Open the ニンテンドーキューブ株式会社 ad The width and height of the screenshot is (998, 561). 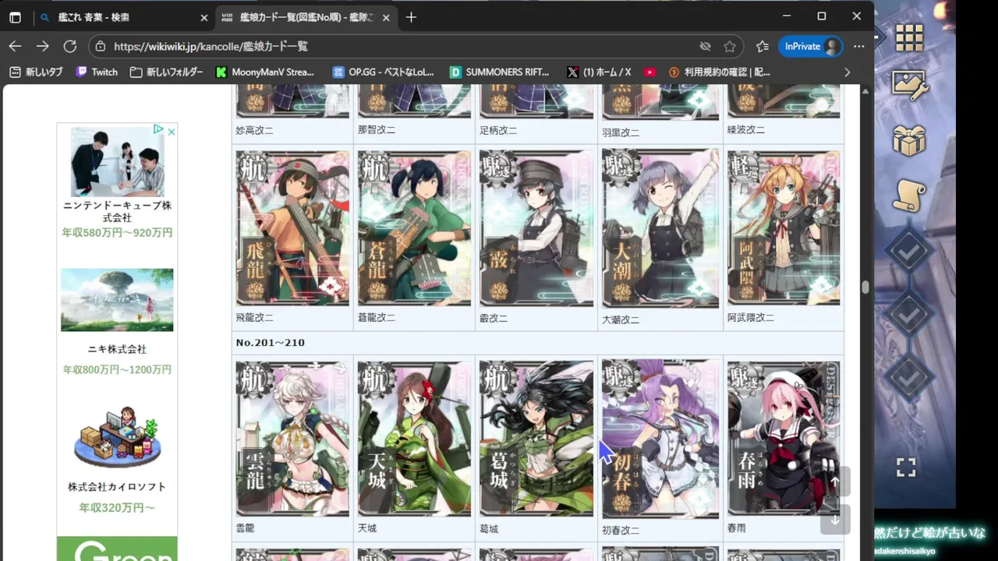click(117, 182)
